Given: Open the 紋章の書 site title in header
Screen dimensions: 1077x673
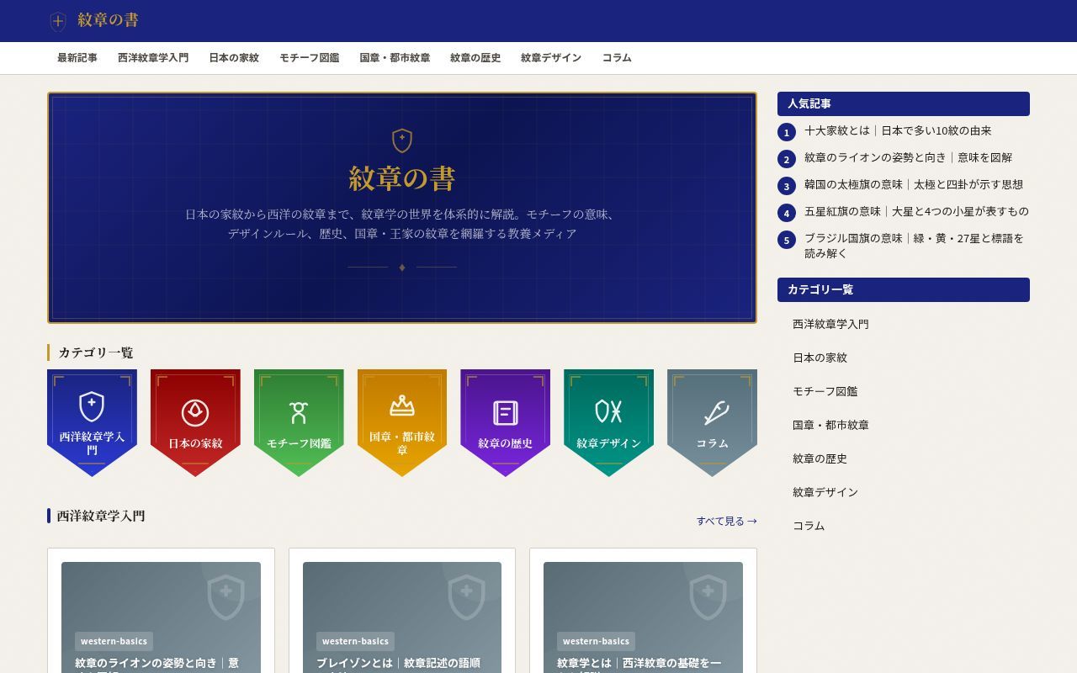Looking at the screenshot, I should click(108, 20).
